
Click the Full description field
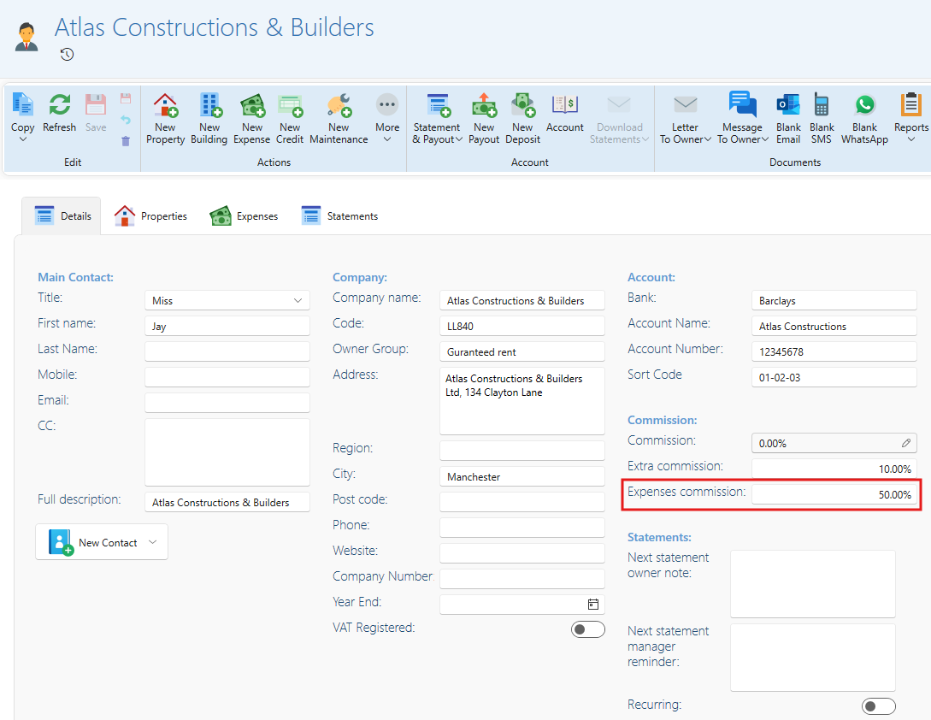(227, 502)
